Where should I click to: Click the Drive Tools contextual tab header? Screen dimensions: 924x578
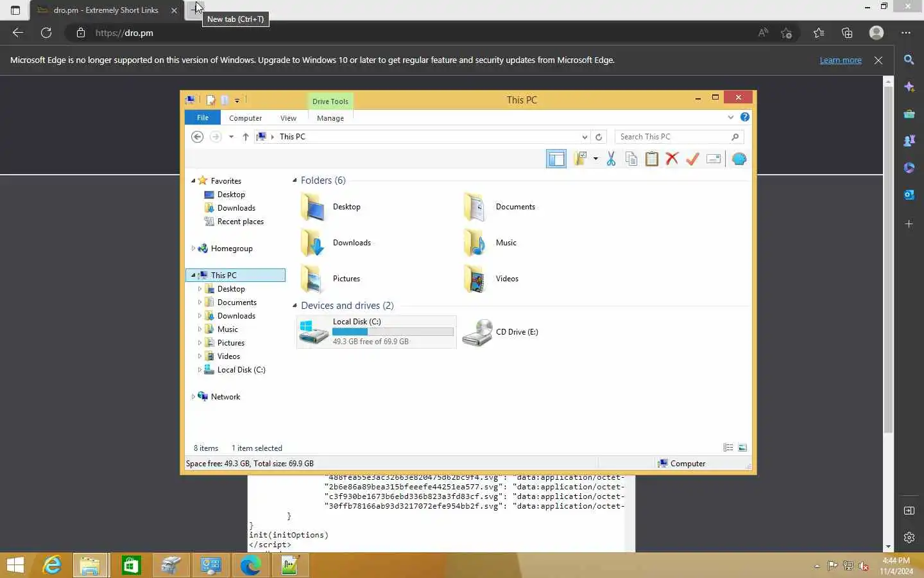(330, 101)
